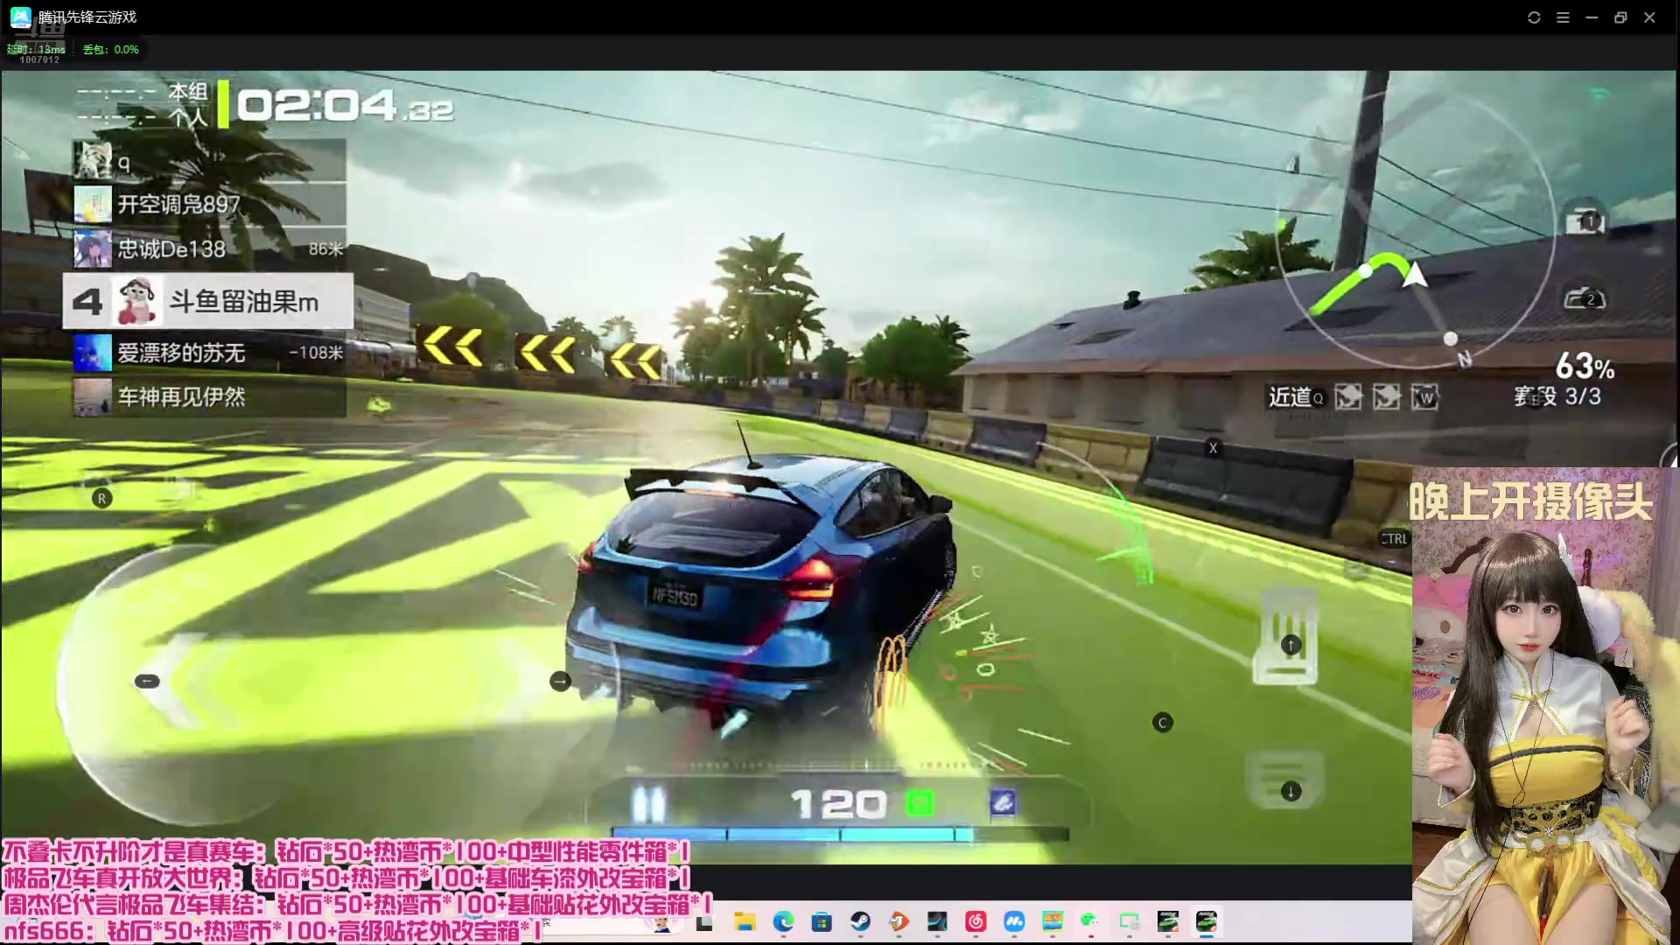This screenshot has width=1680, height=945.
Task: Select the 斗鱼留油果m ranking row
Action: pos(208,301)
